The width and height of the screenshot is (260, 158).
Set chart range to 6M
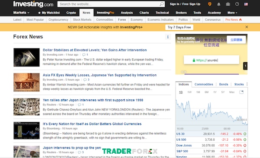click(206, 92)
